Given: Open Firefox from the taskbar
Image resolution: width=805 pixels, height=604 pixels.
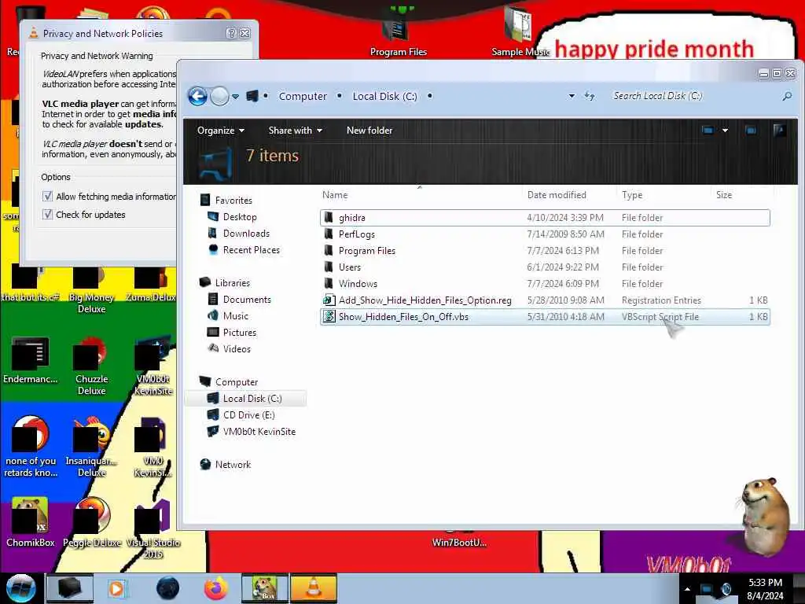Looking at the screenshot, I should 215,588.
